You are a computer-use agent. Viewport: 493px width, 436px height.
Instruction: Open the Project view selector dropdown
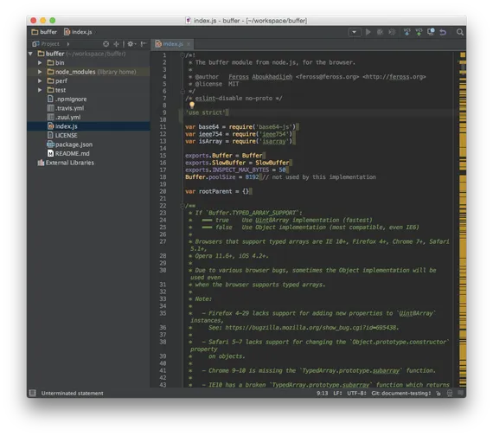(x=50, y=44)
